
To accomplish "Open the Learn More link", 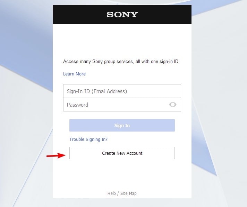I will coord(74,74).
